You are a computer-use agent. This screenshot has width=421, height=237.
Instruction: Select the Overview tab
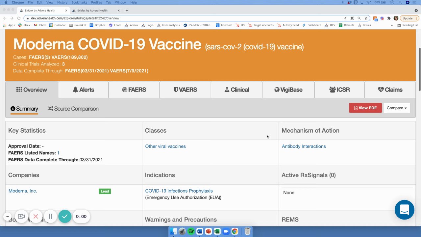point(32,90)
